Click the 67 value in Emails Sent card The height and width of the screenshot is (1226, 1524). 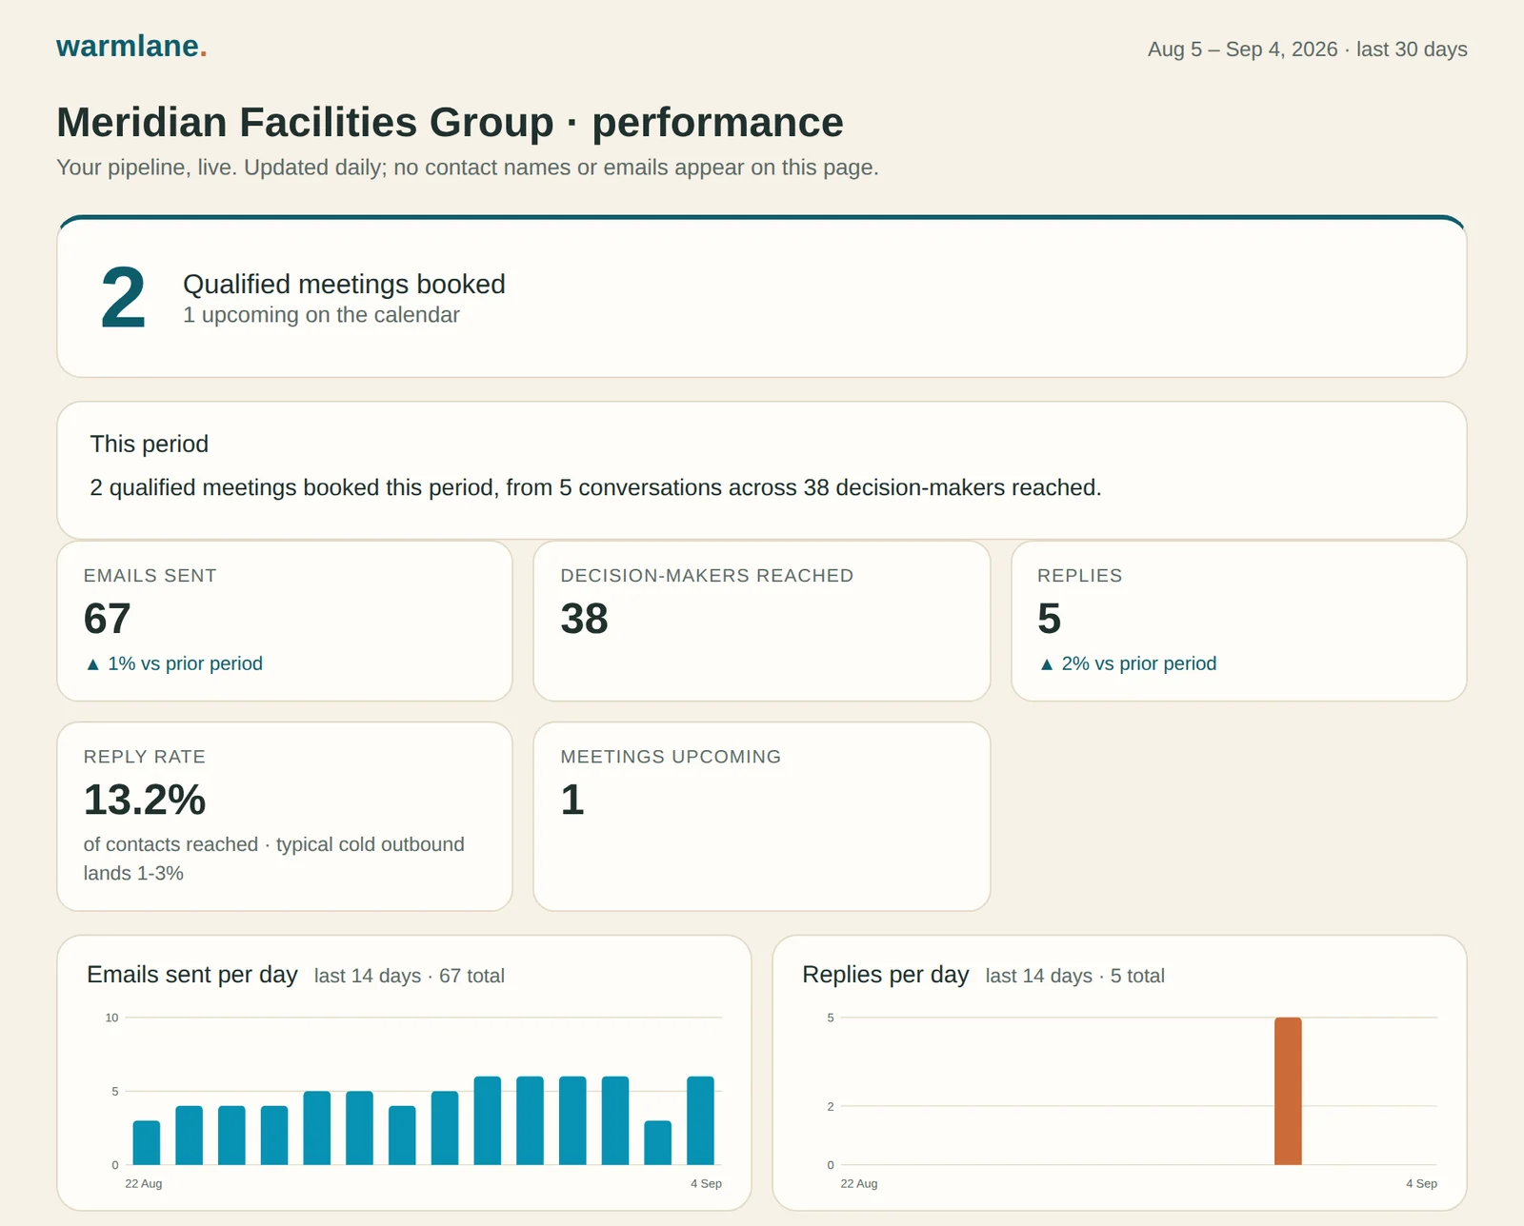click(x=107, y=619)
